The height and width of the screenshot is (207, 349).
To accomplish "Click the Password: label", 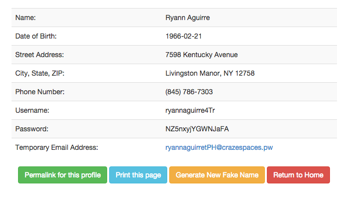I will [32, 129].
